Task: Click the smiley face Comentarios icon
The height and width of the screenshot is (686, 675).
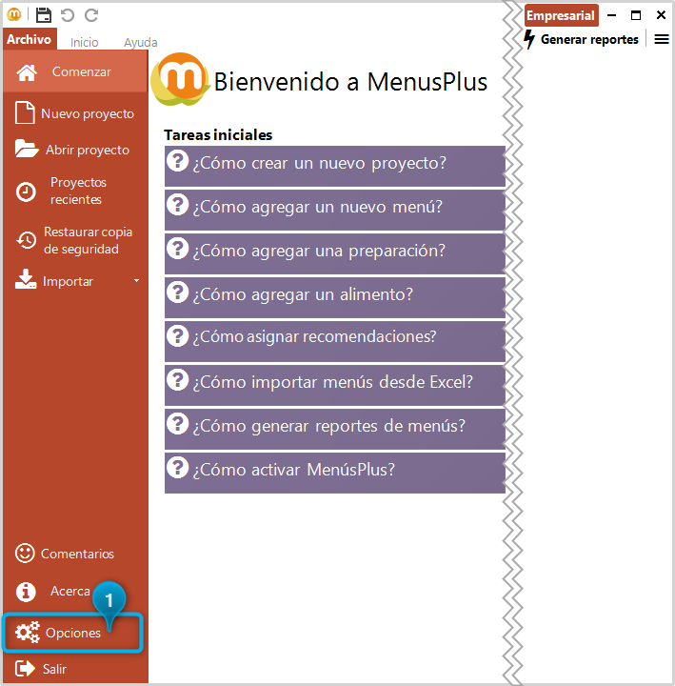Action: tap(25, 553)
